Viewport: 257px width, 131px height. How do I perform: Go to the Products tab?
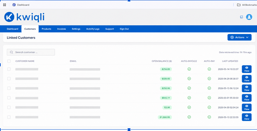click(x=46, y=29)
